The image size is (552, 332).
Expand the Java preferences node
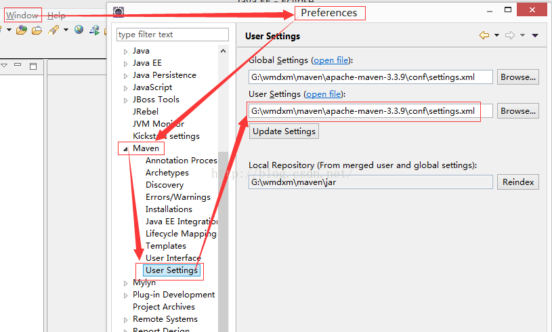(x=126, y=51)
